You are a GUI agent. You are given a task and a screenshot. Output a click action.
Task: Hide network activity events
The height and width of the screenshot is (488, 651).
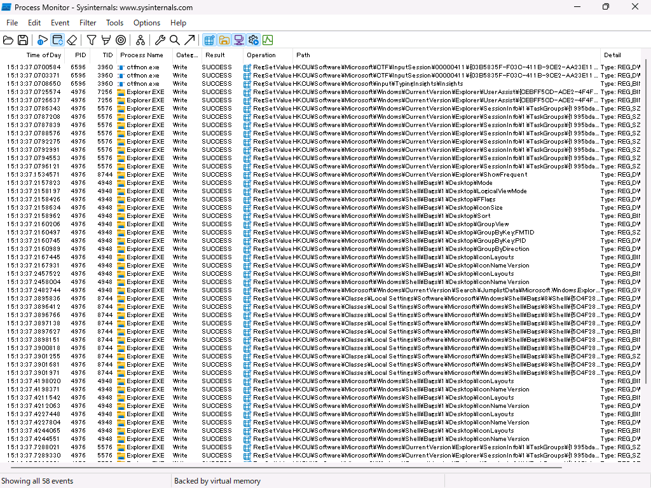[238, 39]
